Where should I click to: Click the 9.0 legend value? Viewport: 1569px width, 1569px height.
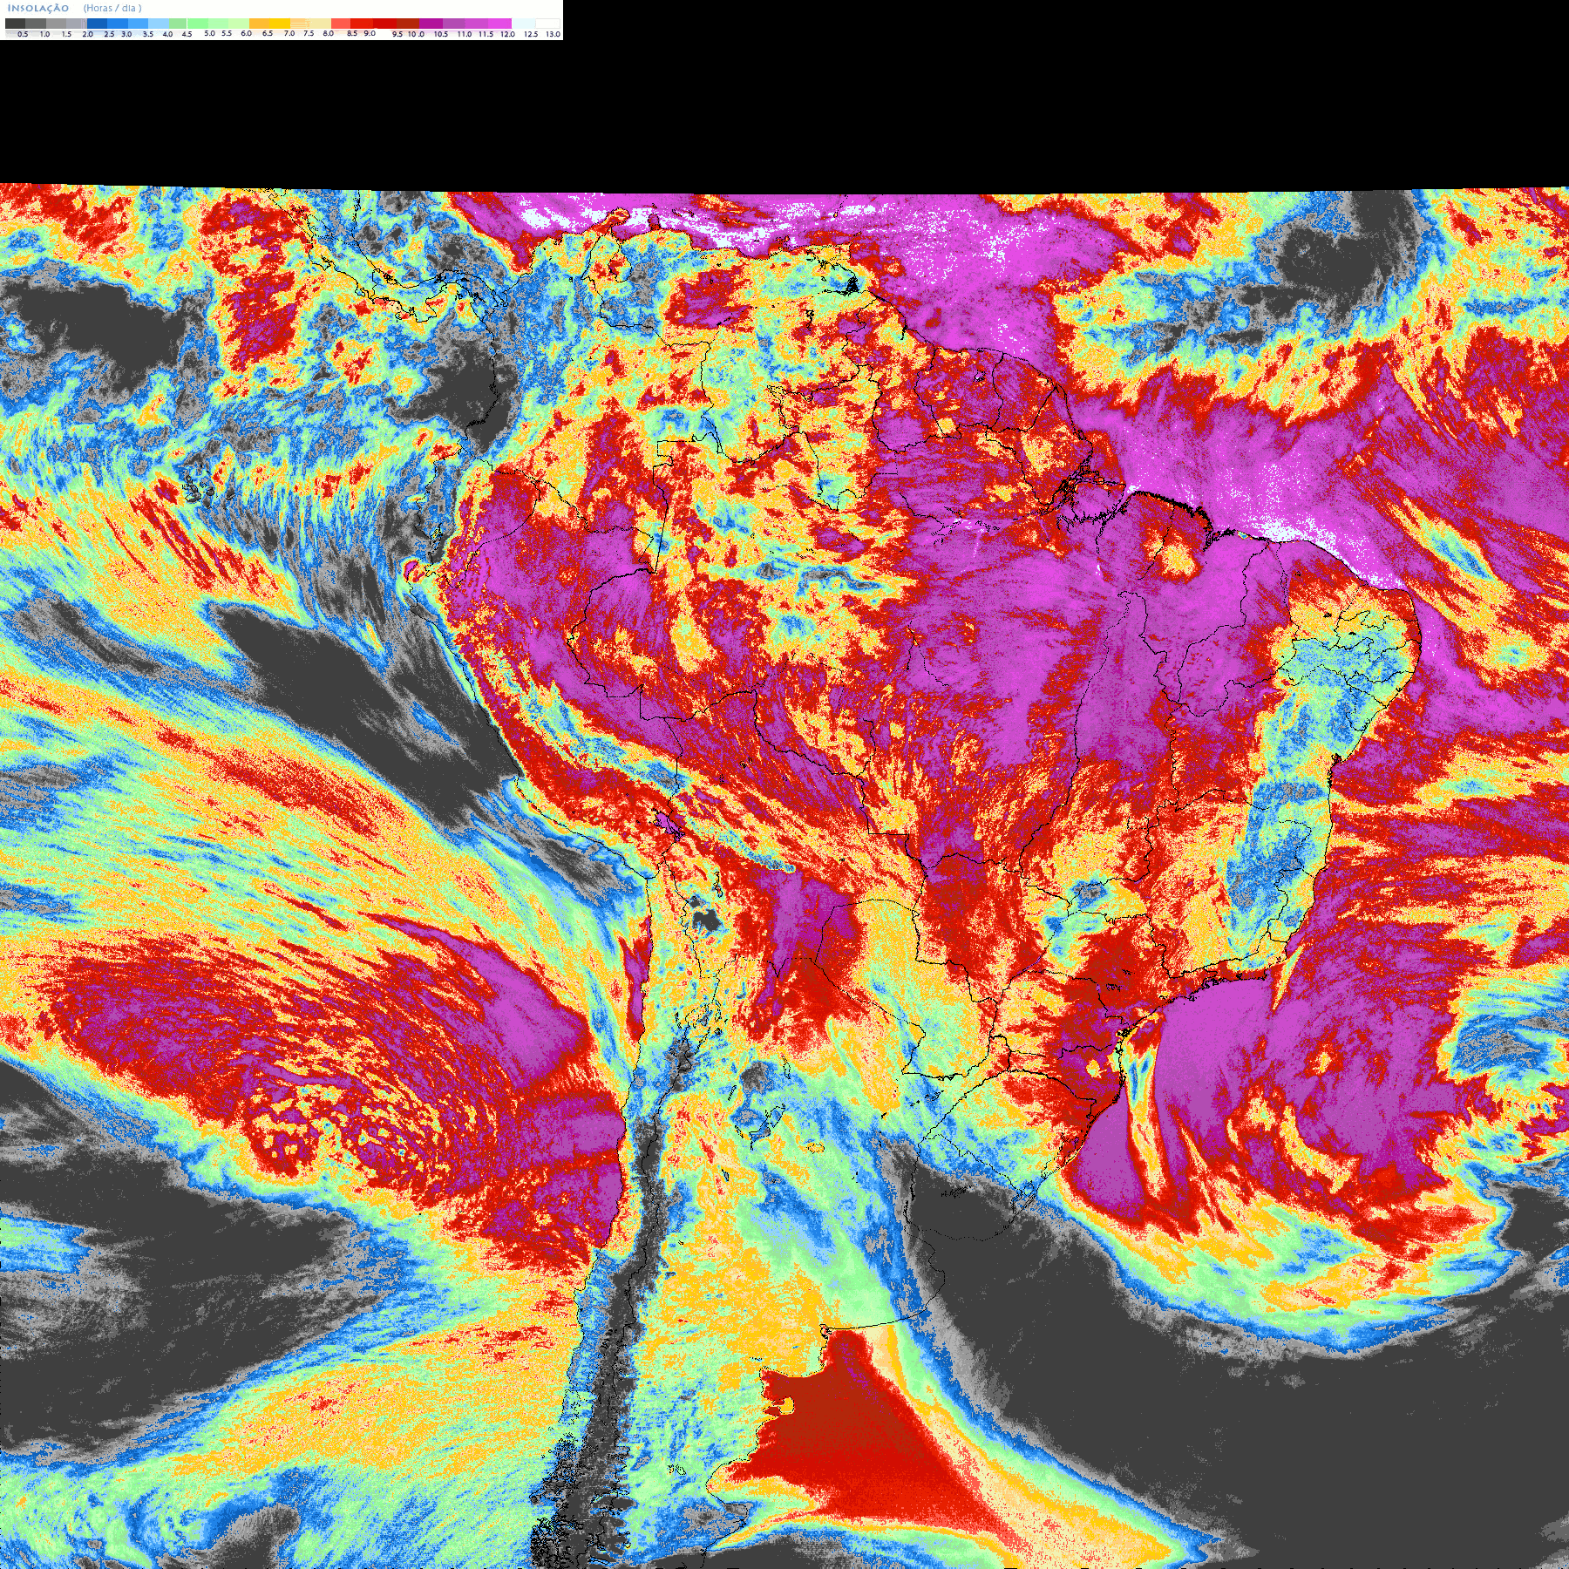(370, 33)
